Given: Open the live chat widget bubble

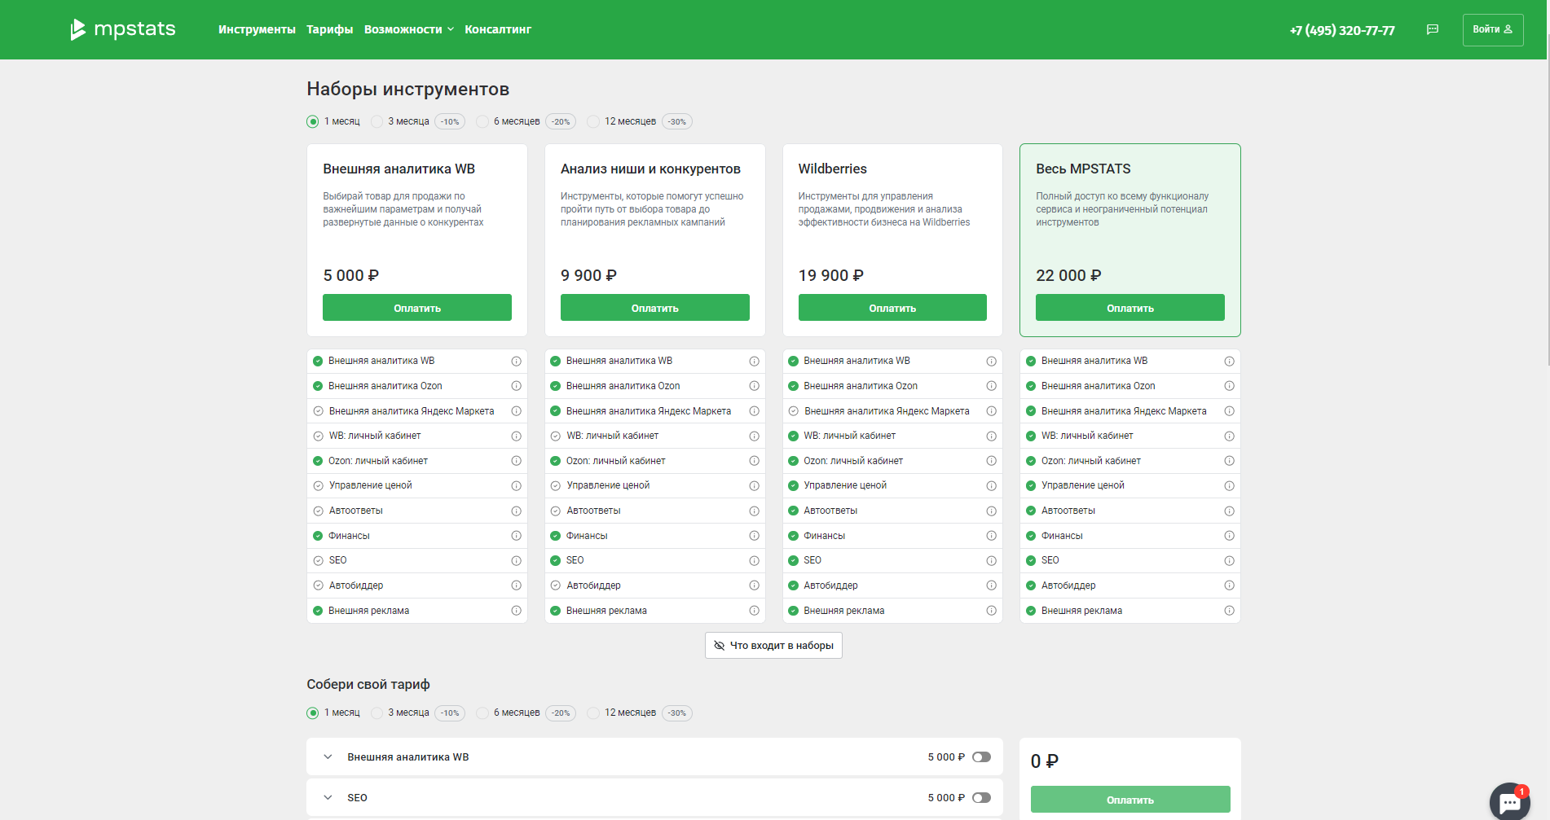Looking at the screenshot, I should point(1509,802).
